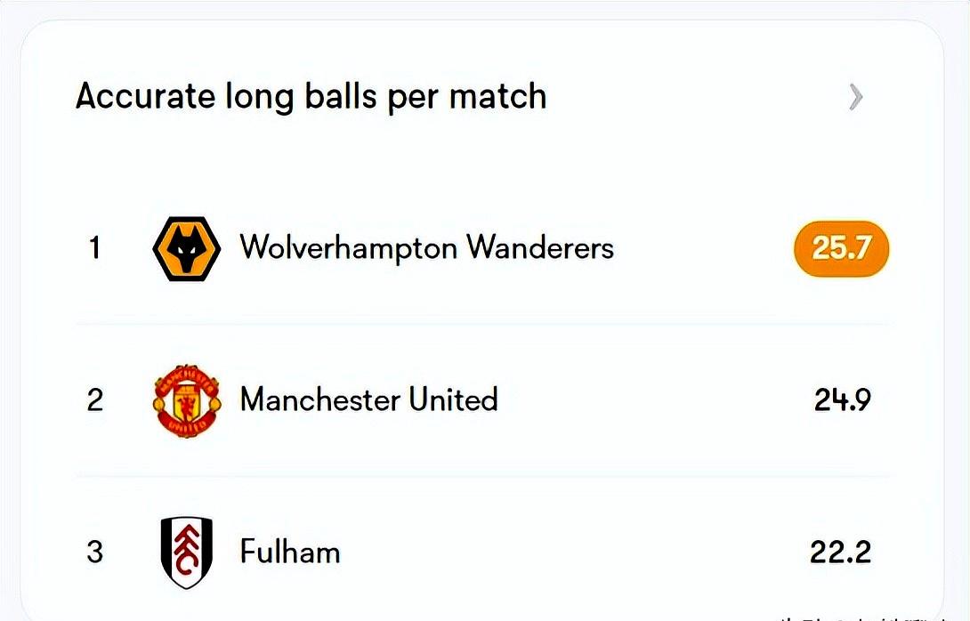Click divider line below Manchester United row
This screenshot has height=621, width=970.
coord(481,476)
